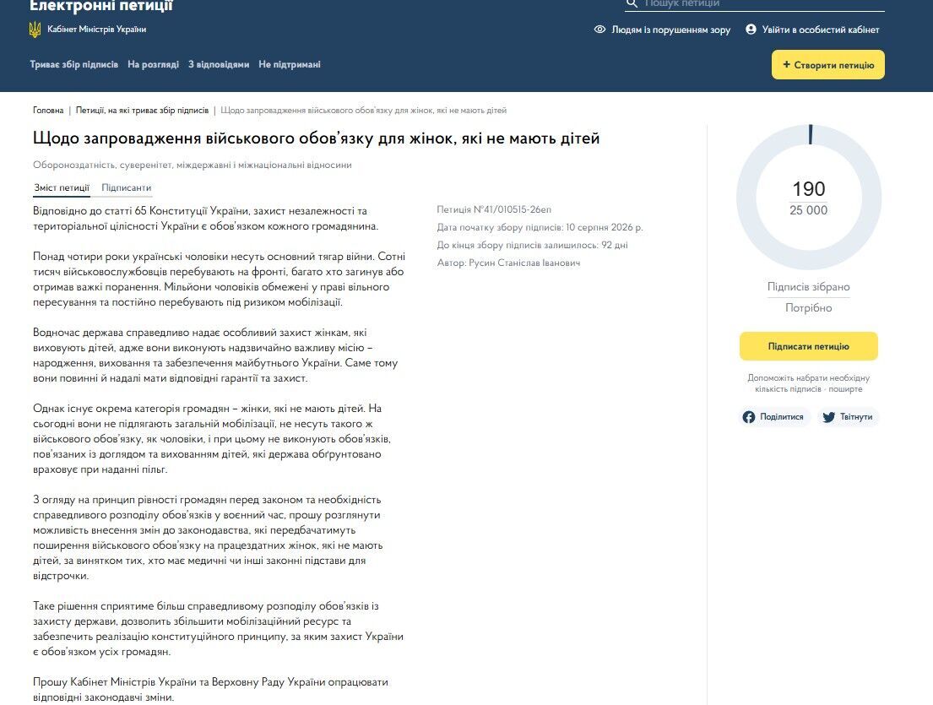Sign the petition with Підписати петицію
Screen dimensions: 933x705
tap(809, 346)
